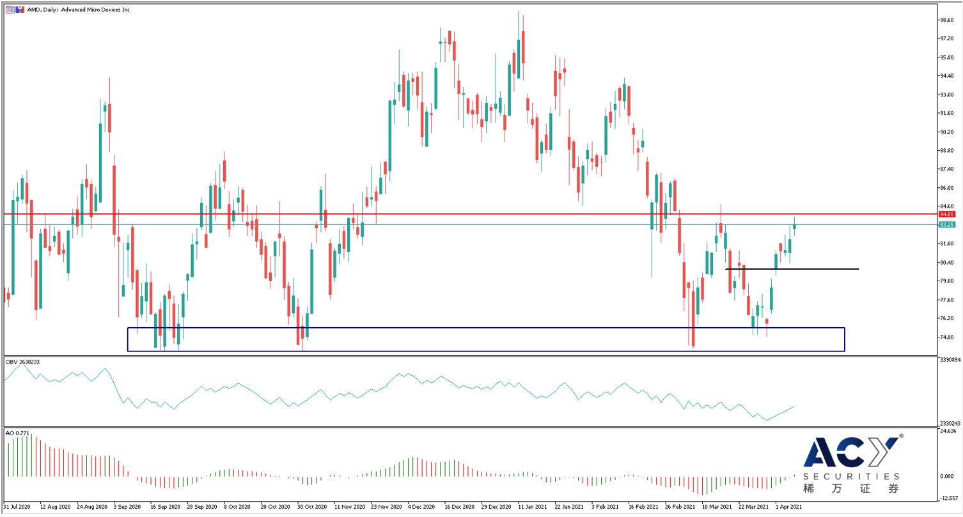Click the '22 Mar 2021' date label
Screen dimensions: 963x517
tap(755, 506)
